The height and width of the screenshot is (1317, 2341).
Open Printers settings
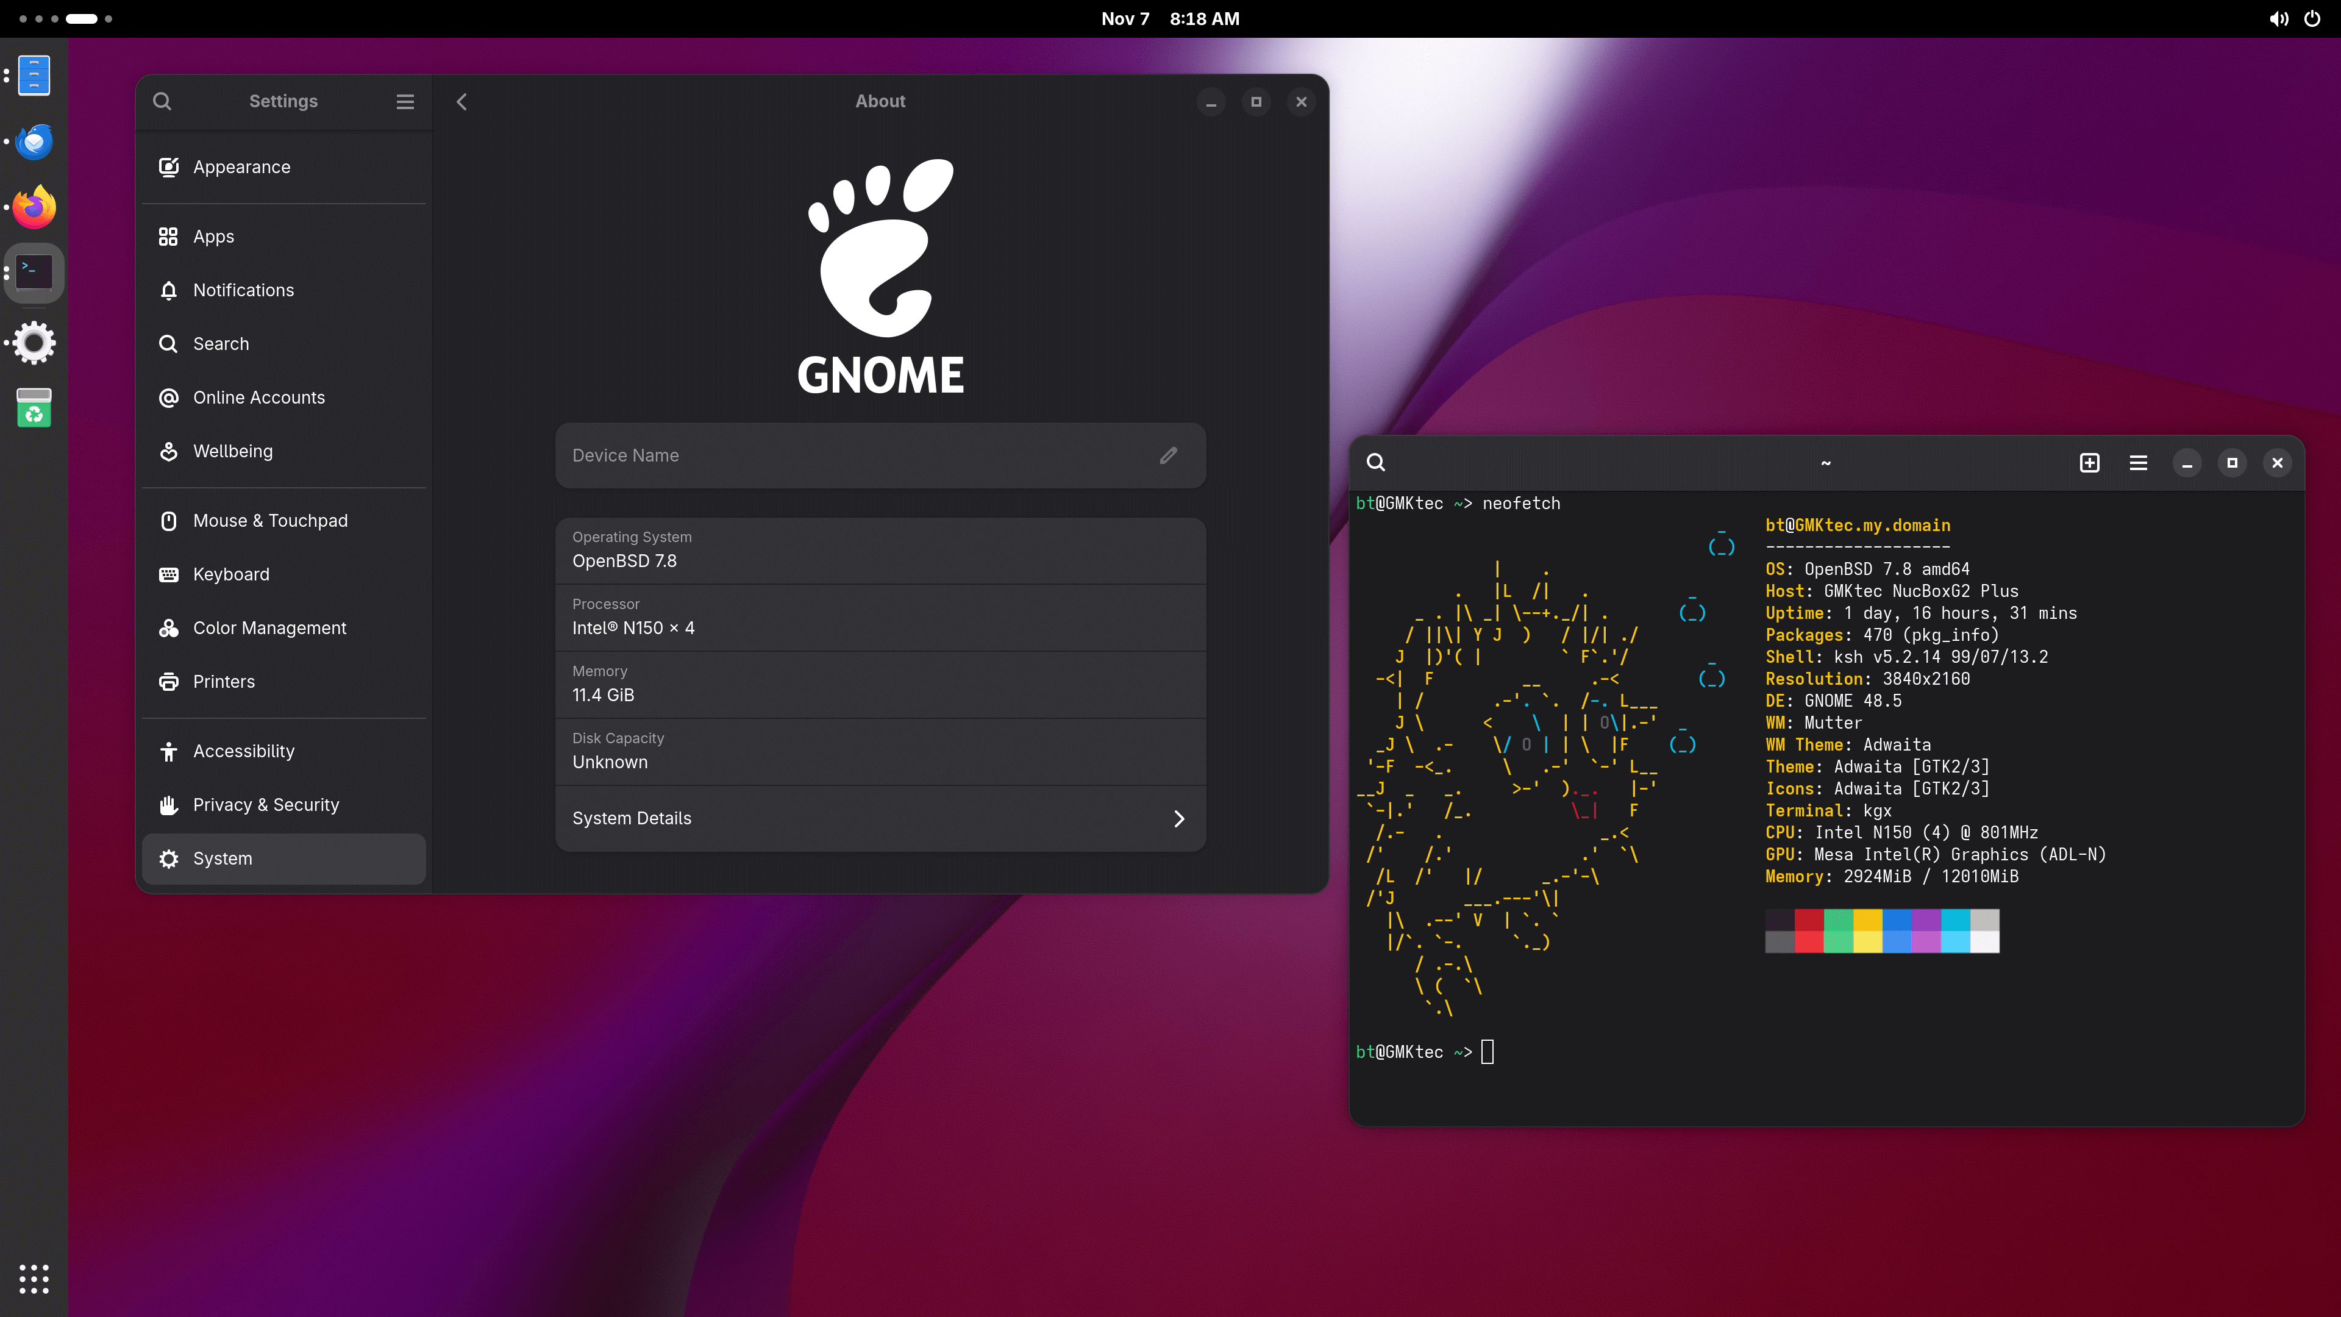(x=224, y=681)
